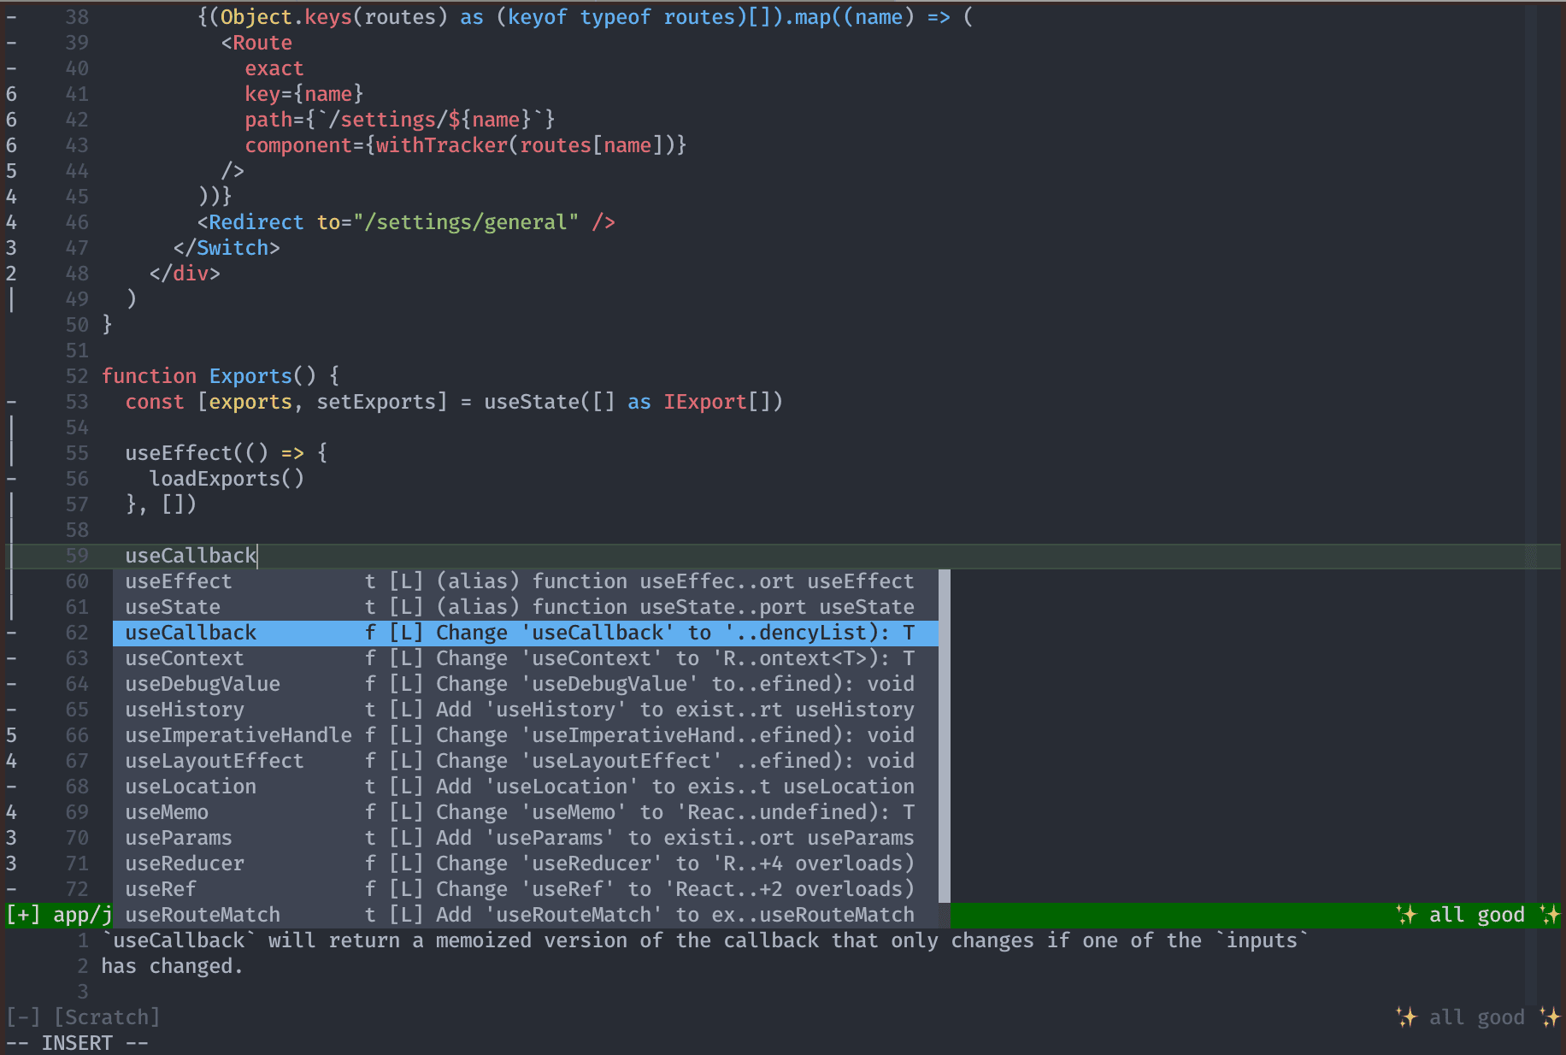Viewport: 1566px width, 1055px height.
Task: Click left sparkle icon in green status bar
Action: 1406,915
